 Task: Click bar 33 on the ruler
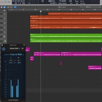[x=48, y=10]
